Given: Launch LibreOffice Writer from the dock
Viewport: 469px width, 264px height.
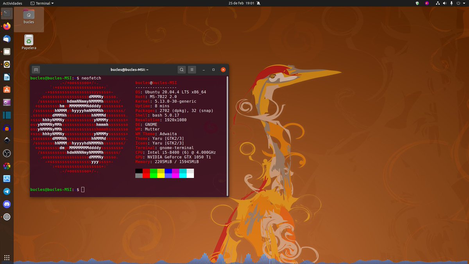Looking at the screenshot, I should pos(7,77).
